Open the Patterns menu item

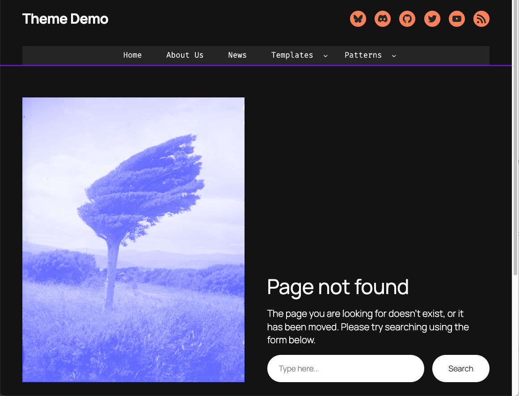click(x=363, y=55)
